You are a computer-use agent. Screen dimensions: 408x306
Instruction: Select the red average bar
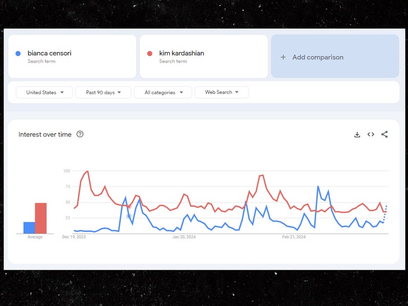41,218
